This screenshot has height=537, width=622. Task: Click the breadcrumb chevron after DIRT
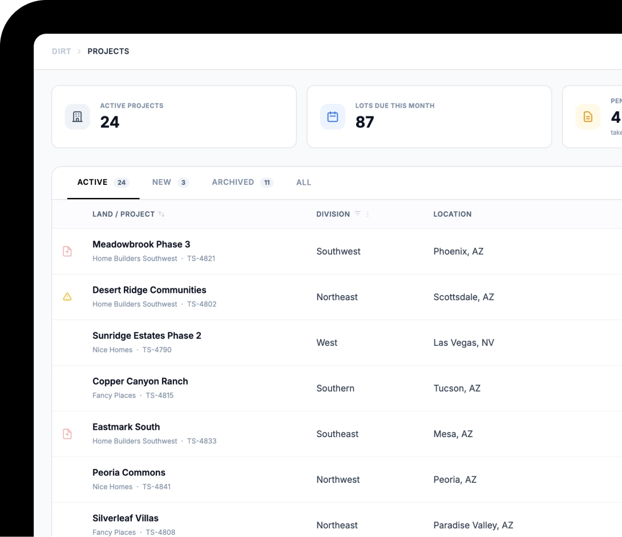click(x=79, y=51)
